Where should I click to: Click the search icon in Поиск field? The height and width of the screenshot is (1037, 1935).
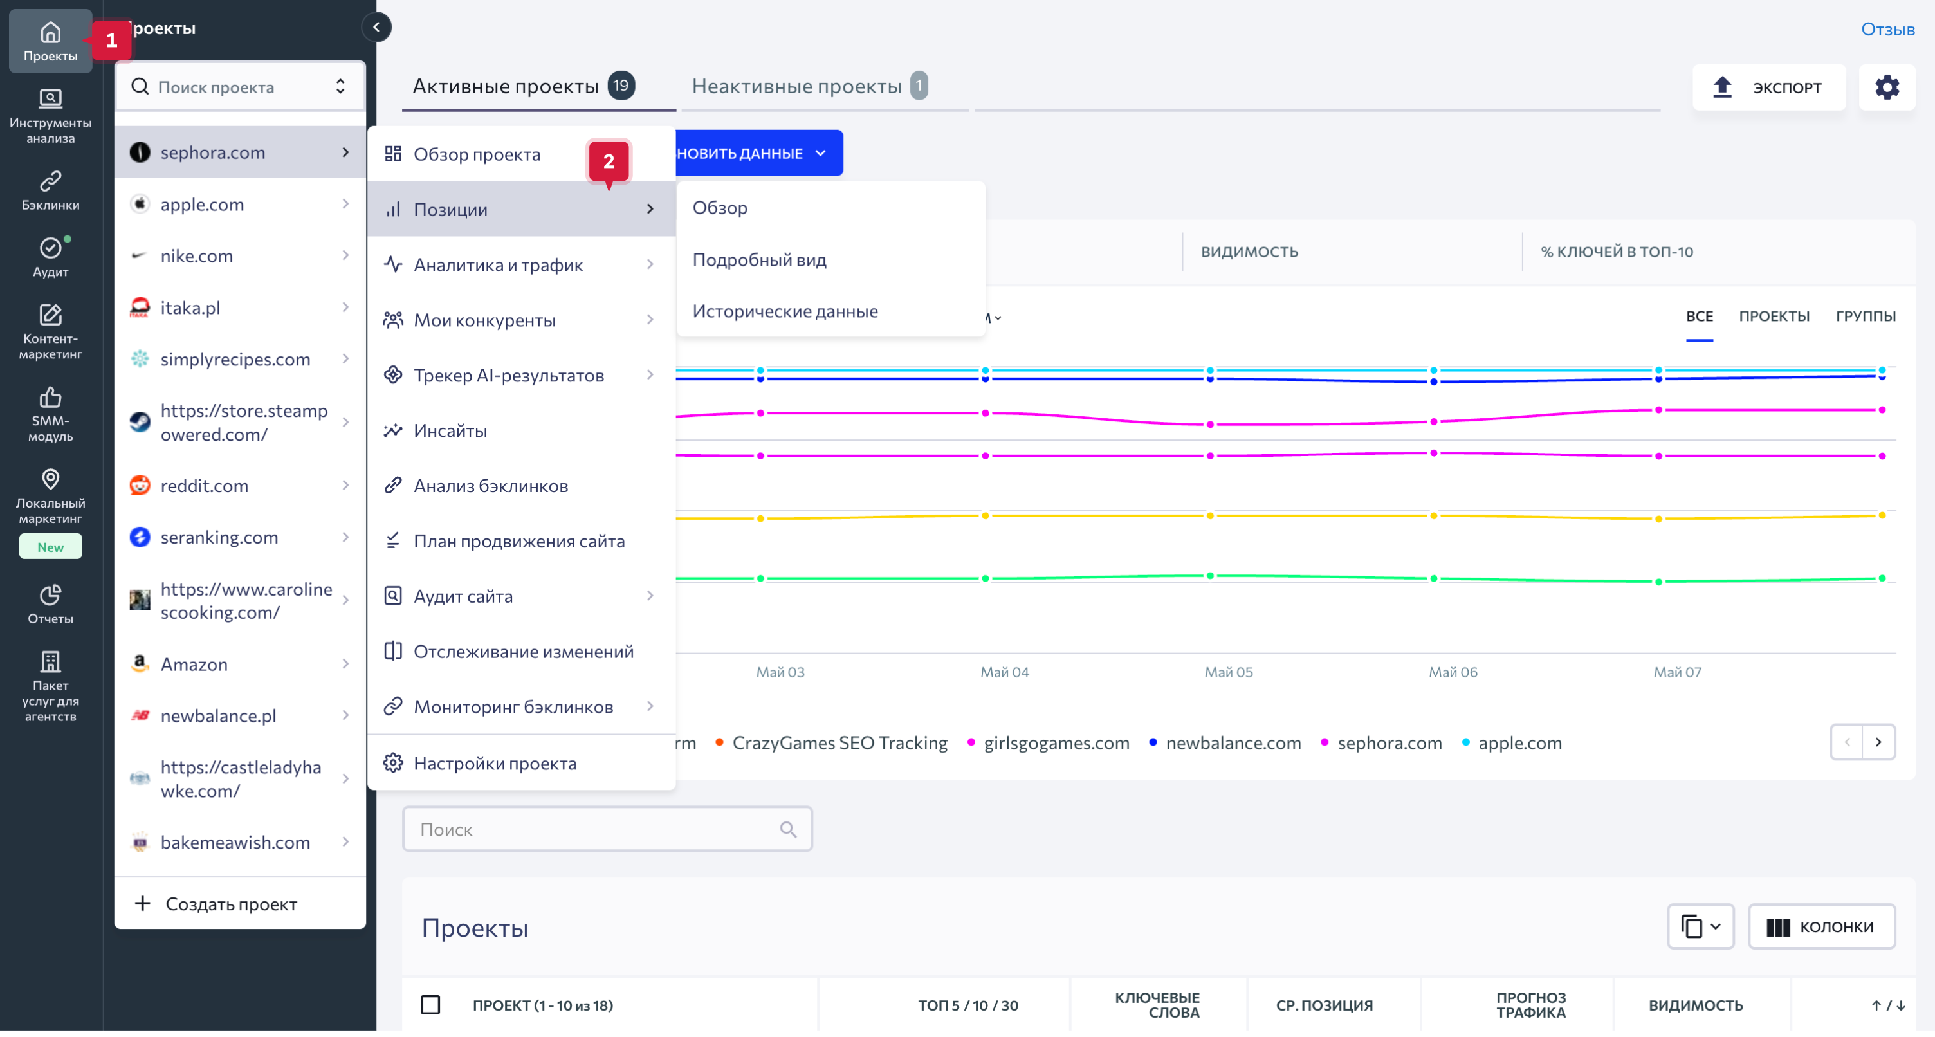click(x=787, y=829)
